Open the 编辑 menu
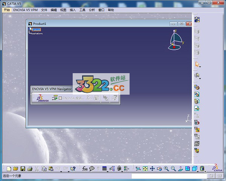 [x=53, y=10]
